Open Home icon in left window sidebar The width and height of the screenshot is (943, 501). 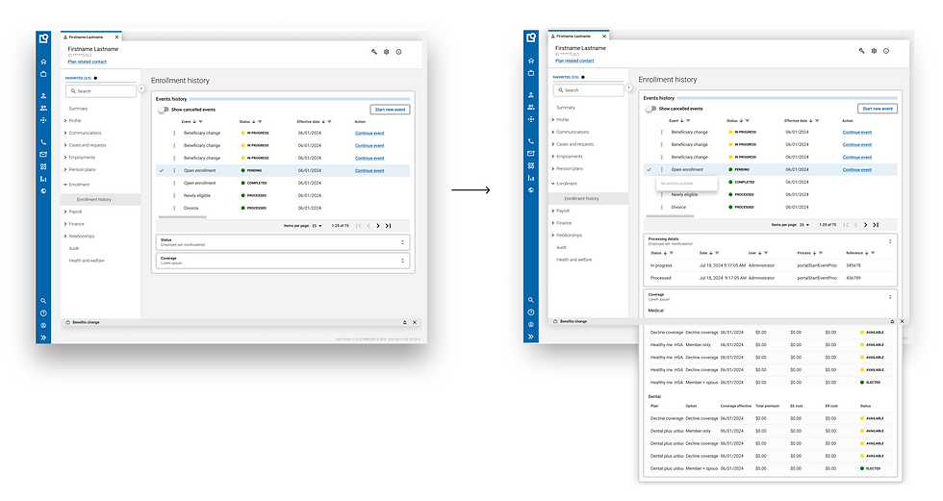click(x=43, y=62)
